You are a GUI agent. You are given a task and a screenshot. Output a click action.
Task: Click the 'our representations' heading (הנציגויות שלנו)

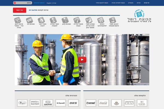coord(71,96)
